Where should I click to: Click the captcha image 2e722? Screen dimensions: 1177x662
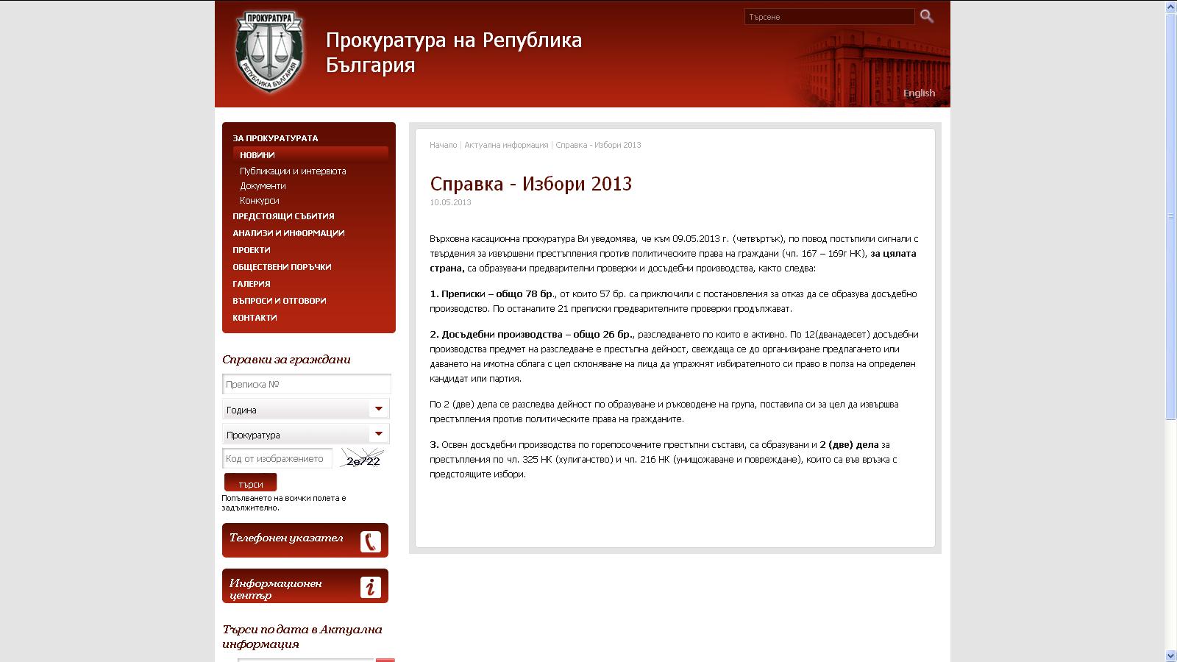tap(363, 458)
